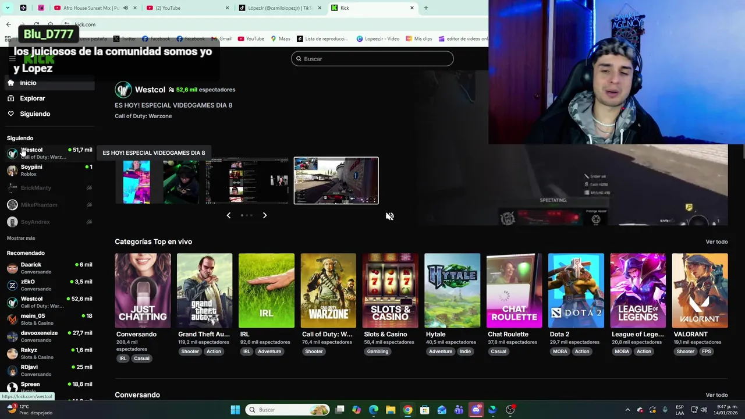Screen dimensions: 745x419
Task: Select the Warzone gameplay stream thumbnail
Action: tap(336, 180)
